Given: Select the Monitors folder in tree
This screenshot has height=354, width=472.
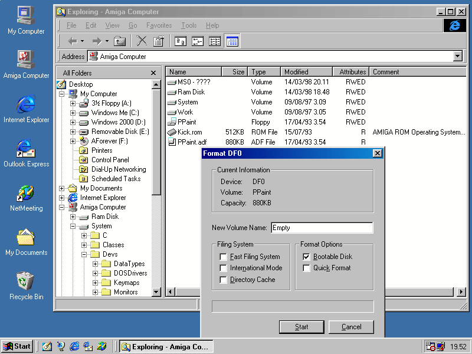Looking at the screenshot, I should pos(126,292).
